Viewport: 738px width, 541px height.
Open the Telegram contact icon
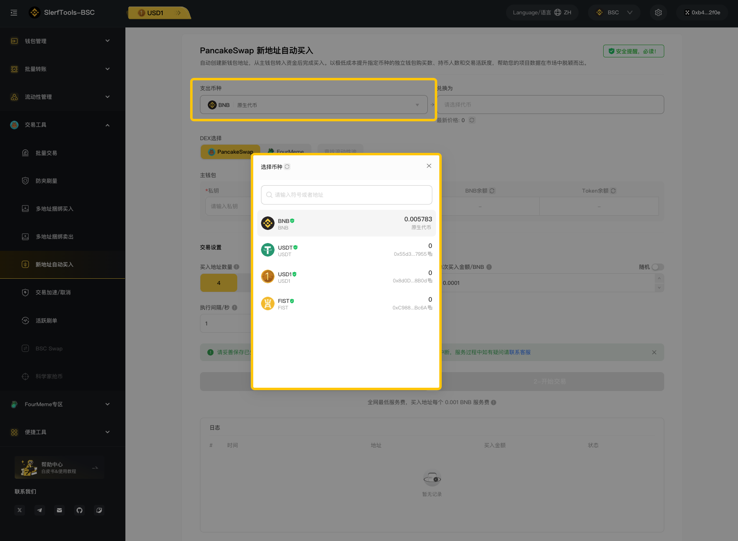coord(39,510)
